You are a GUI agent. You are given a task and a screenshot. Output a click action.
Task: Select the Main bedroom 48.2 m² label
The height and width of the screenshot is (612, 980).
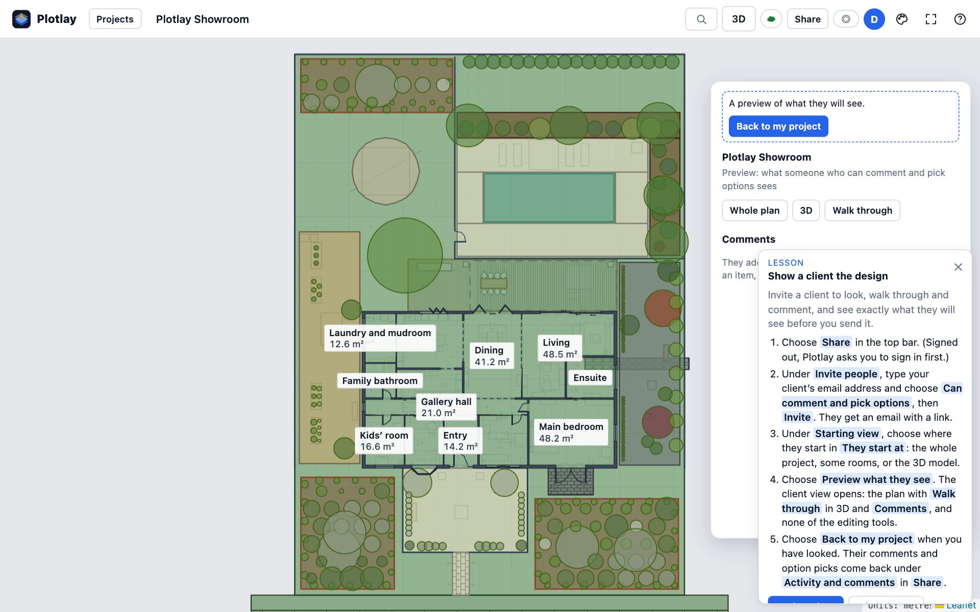571,432
